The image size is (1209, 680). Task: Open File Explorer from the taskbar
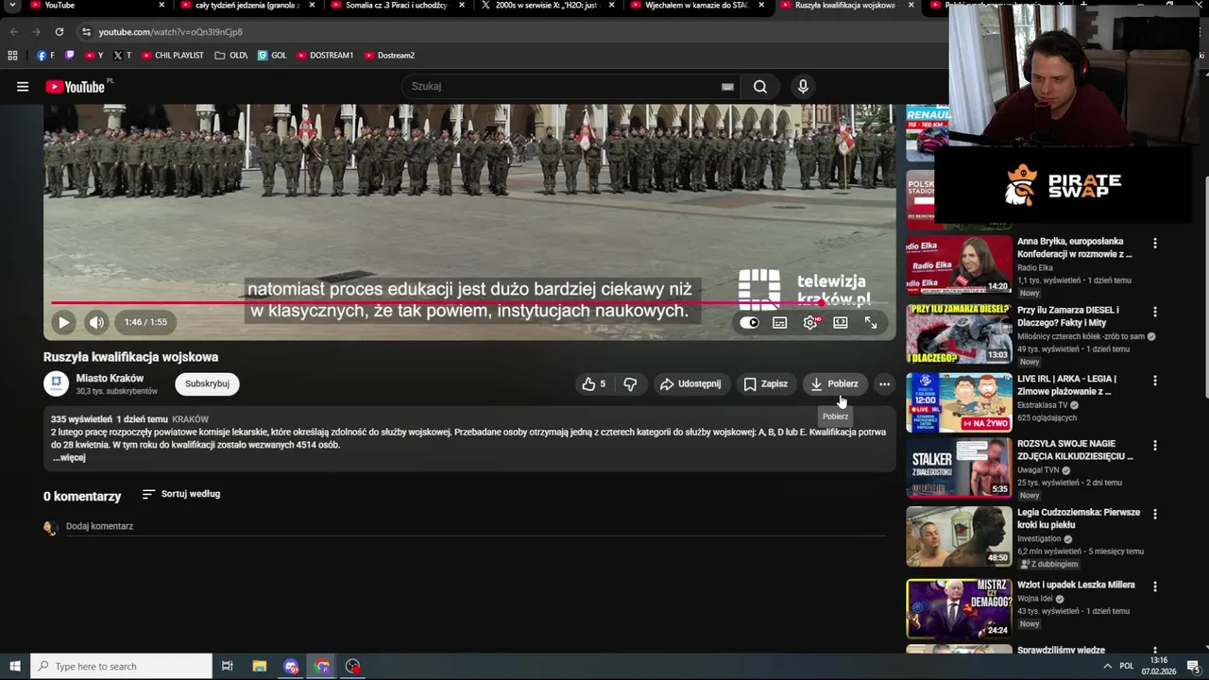pyautogui.click(x=260, y=667)
